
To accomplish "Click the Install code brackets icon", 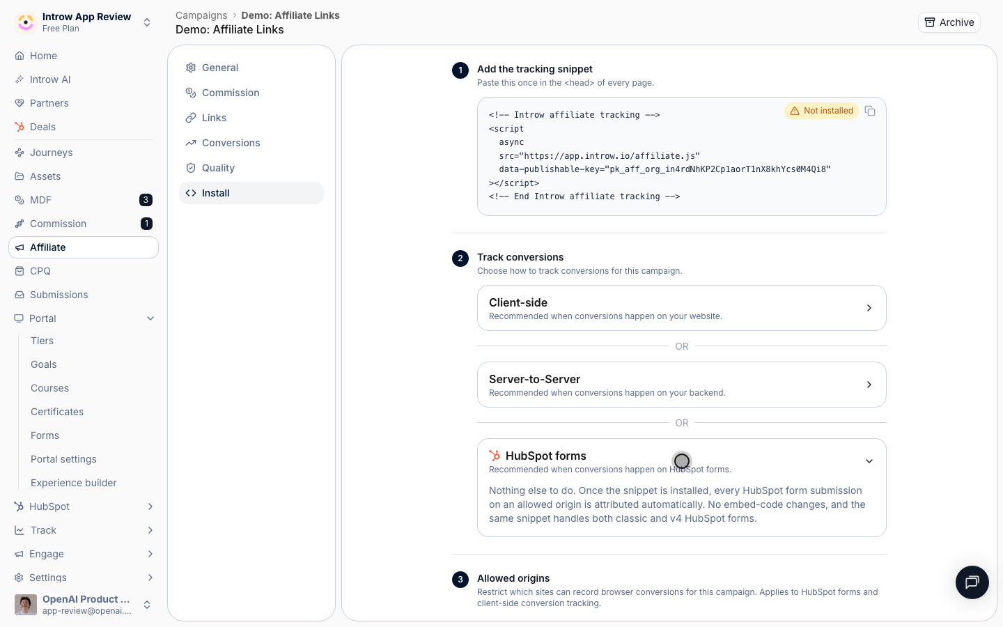I will (x=191, y=193).
